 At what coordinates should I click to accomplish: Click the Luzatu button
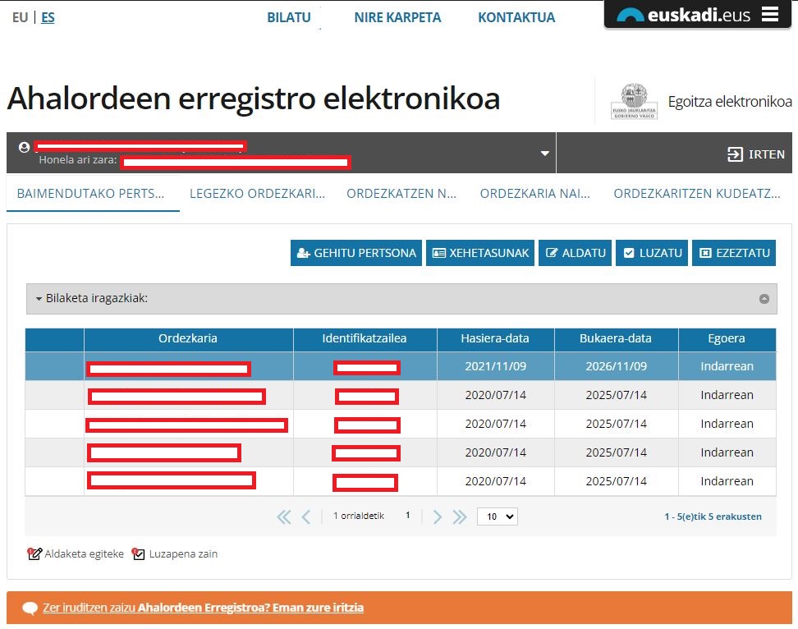(x=652, y=253)
